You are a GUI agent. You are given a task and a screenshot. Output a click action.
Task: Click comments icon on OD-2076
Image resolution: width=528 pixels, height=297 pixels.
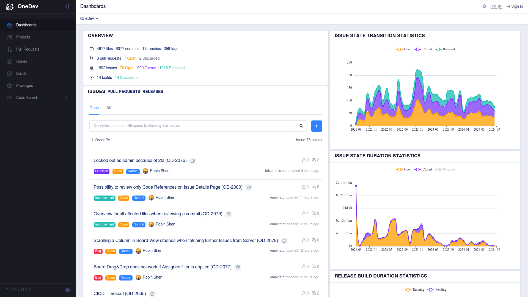[314, 160]
